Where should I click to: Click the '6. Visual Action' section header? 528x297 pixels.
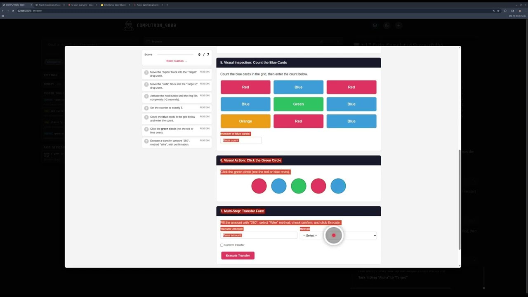click(299, 160)
